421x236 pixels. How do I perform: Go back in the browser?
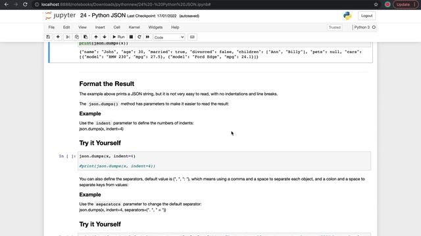[6, 5]
